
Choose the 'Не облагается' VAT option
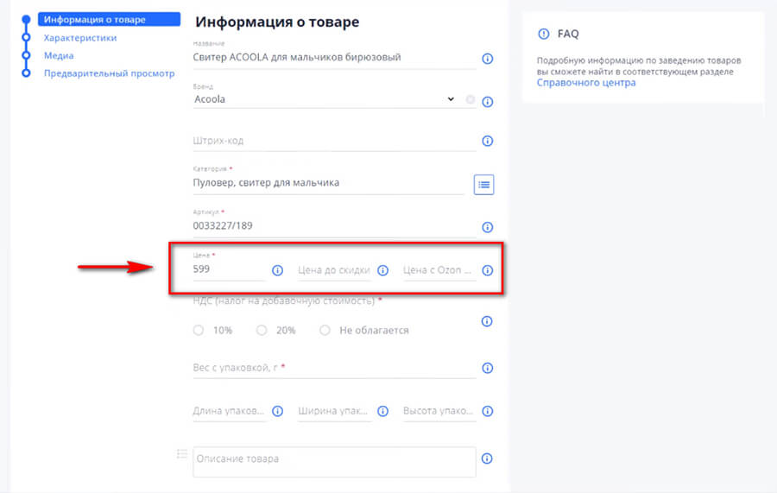coord(325,330)
